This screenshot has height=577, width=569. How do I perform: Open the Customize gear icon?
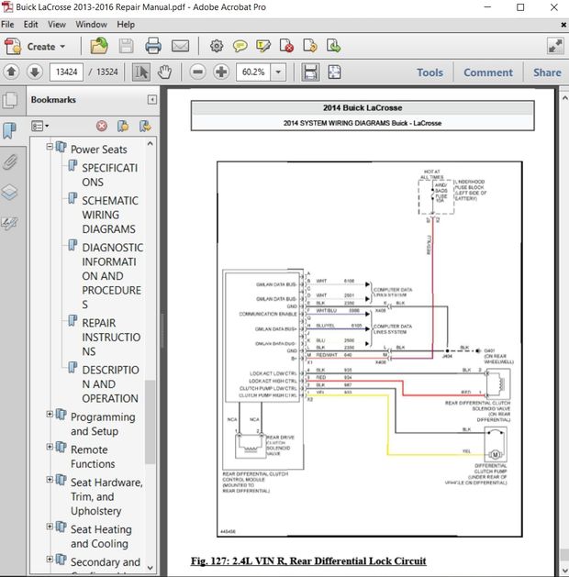[217, 47]
